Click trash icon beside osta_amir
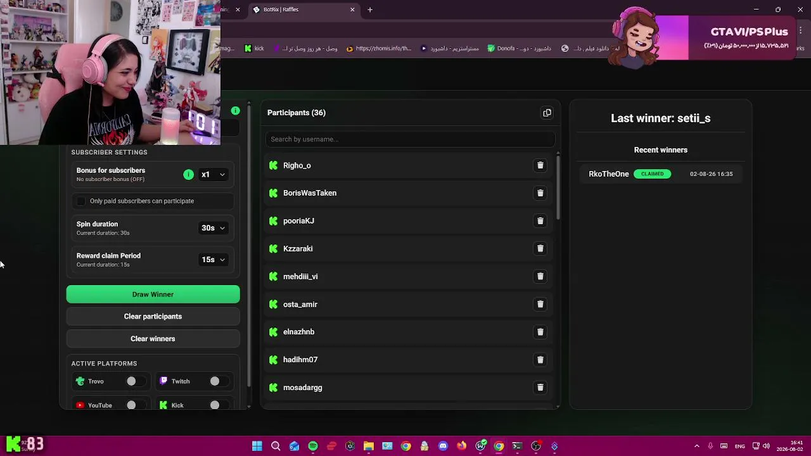Viewport: 811px width, 456px height. click(540, 304)
